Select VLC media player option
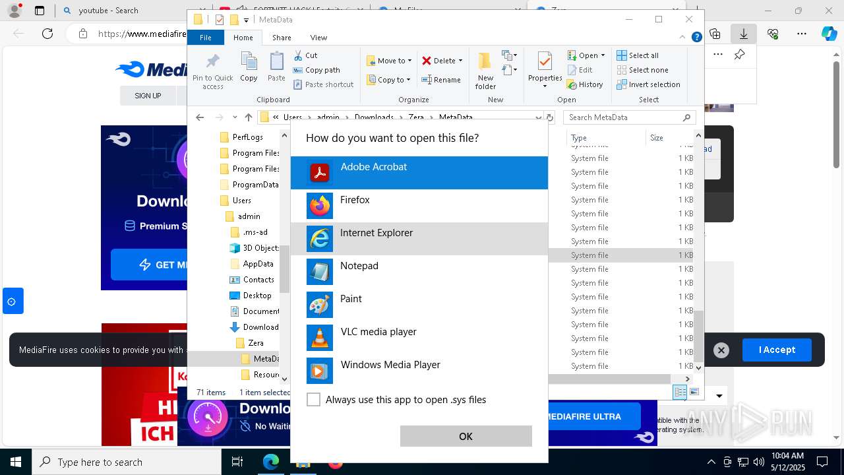The image size is (844, 475). point(419,338)
